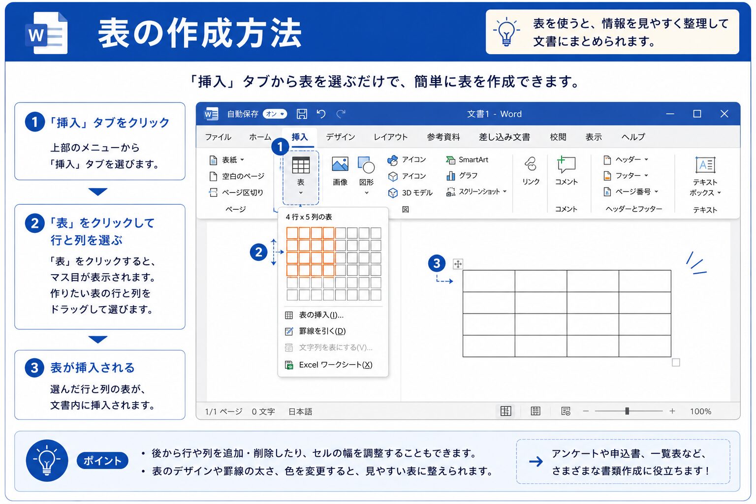Insert a ページ区切り page break
Screen dimensions: 756x504
(x=236, y=192)
